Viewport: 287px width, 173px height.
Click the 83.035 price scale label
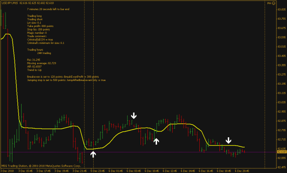pyautogui.click(x=281, y=103)
